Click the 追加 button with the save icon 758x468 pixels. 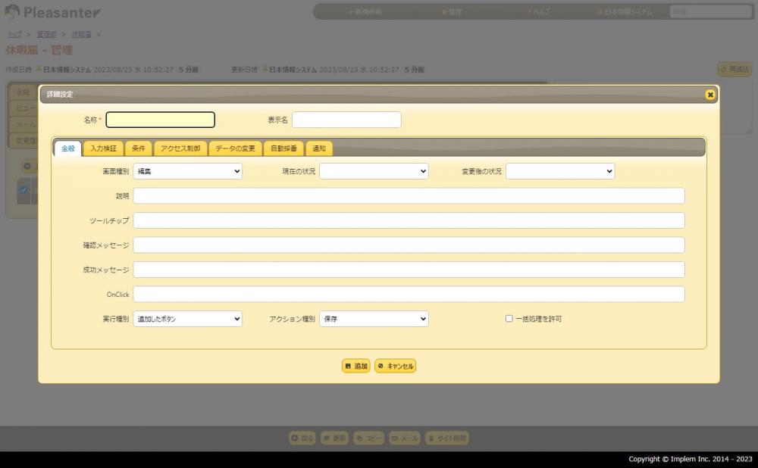pos(356,366)
